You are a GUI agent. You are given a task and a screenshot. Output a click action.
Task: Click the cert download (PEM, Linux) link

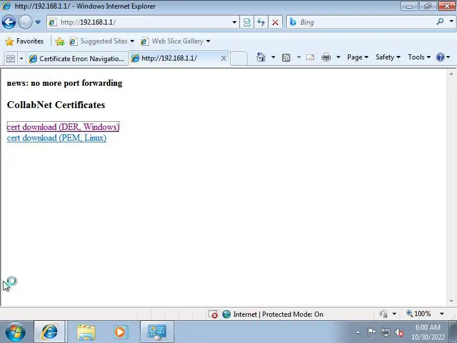coord(57,138)
